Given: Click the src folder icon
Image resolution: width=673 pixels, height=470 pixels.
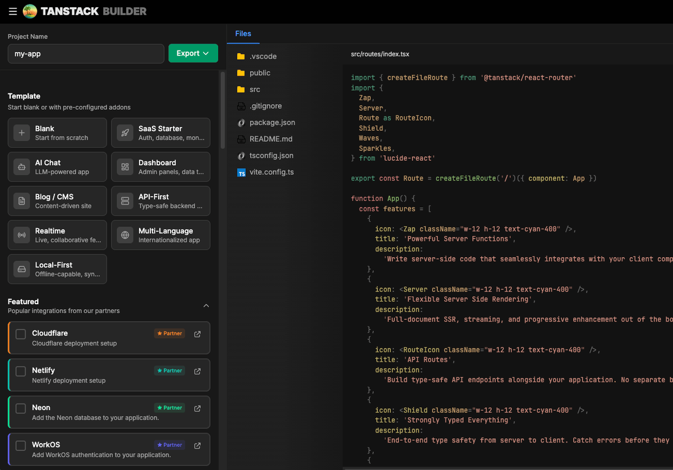Looking at the screenshot, I should (x=241, y=90).
